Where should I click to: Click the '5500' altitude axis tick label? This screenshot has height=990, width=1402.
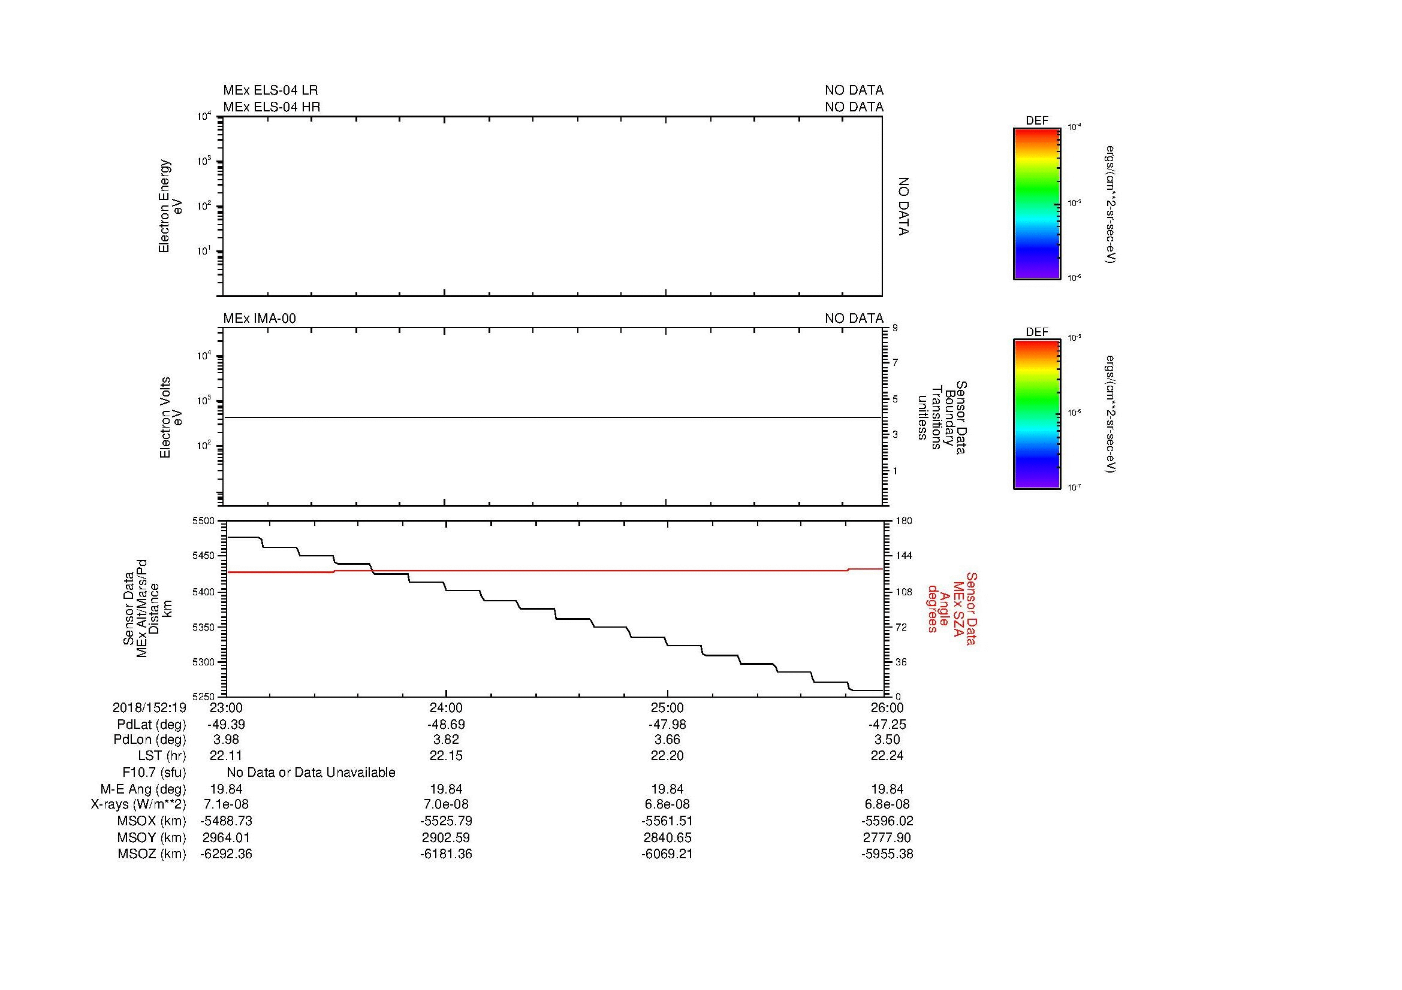click(204, 521)
